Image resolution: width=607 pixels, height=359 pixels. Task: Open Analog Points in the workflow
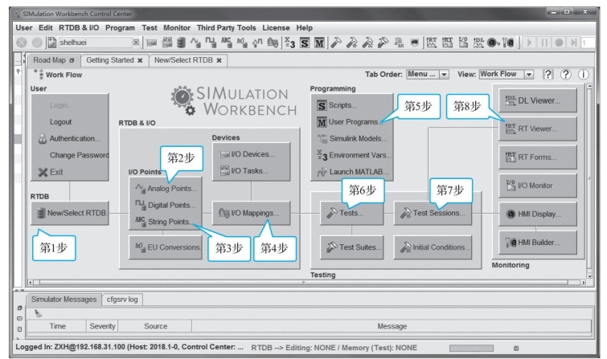[x=166, y=189]
